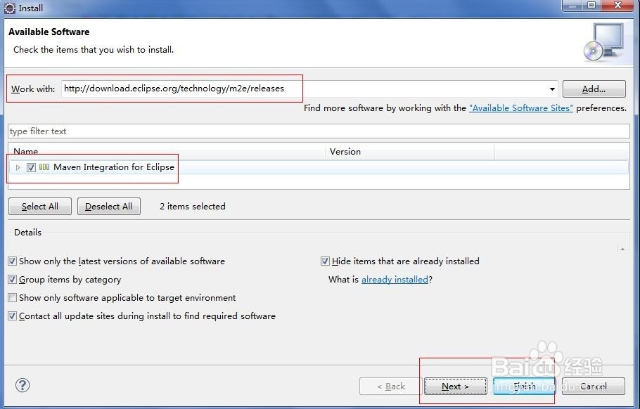The width and height of the screenshot is (640, 409).
Task: Click the Version column header
Action: pyautogui.click(x=410, y=151)
